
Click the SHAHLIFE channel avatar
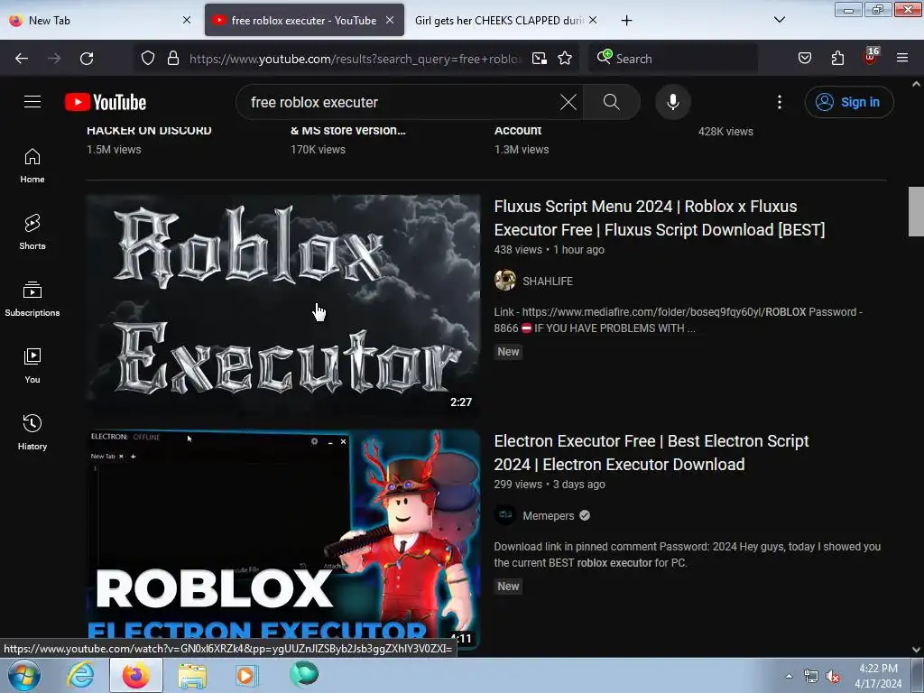[505, 281]
